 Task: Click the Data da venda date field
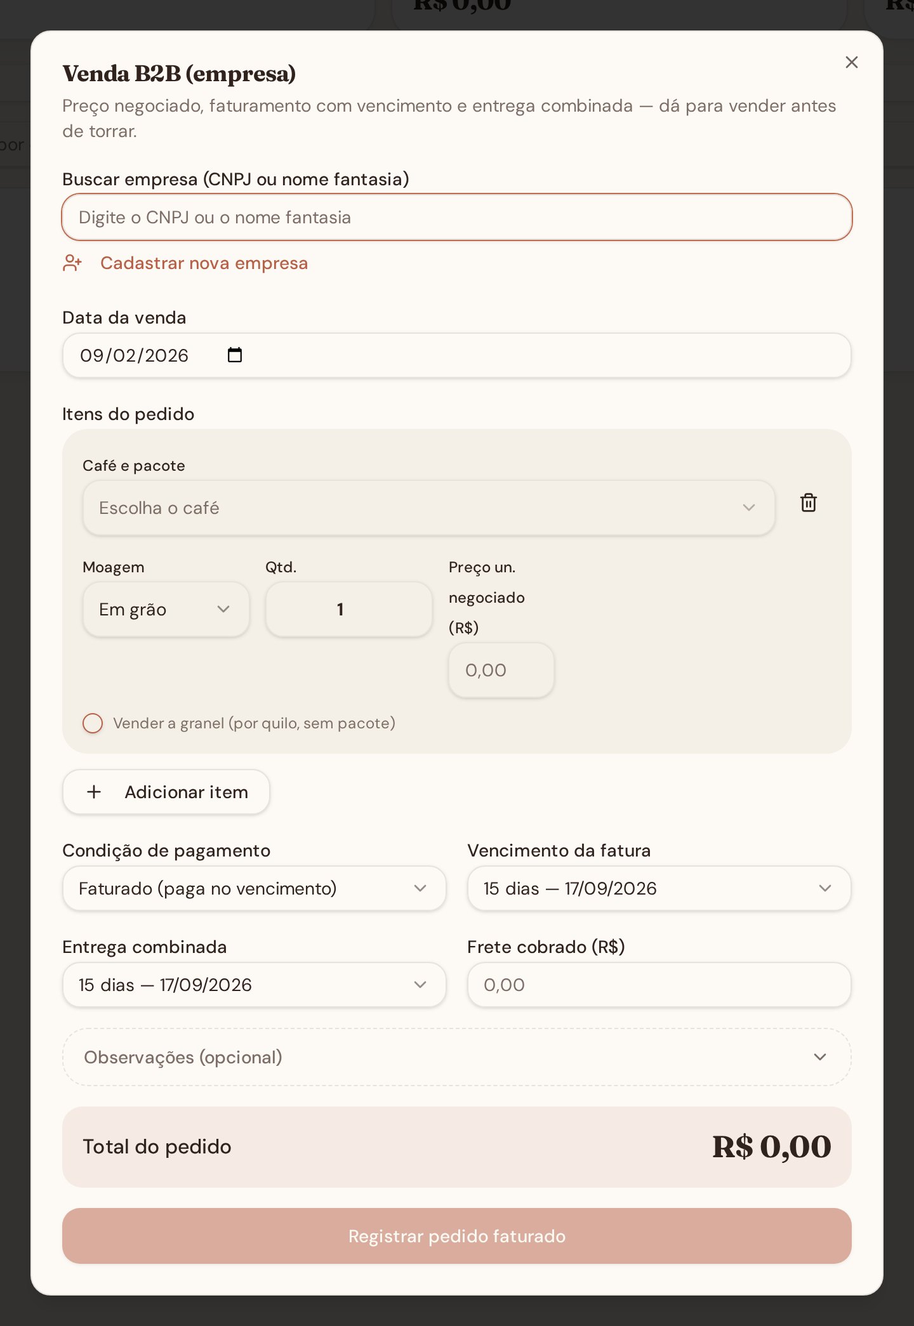457,355
